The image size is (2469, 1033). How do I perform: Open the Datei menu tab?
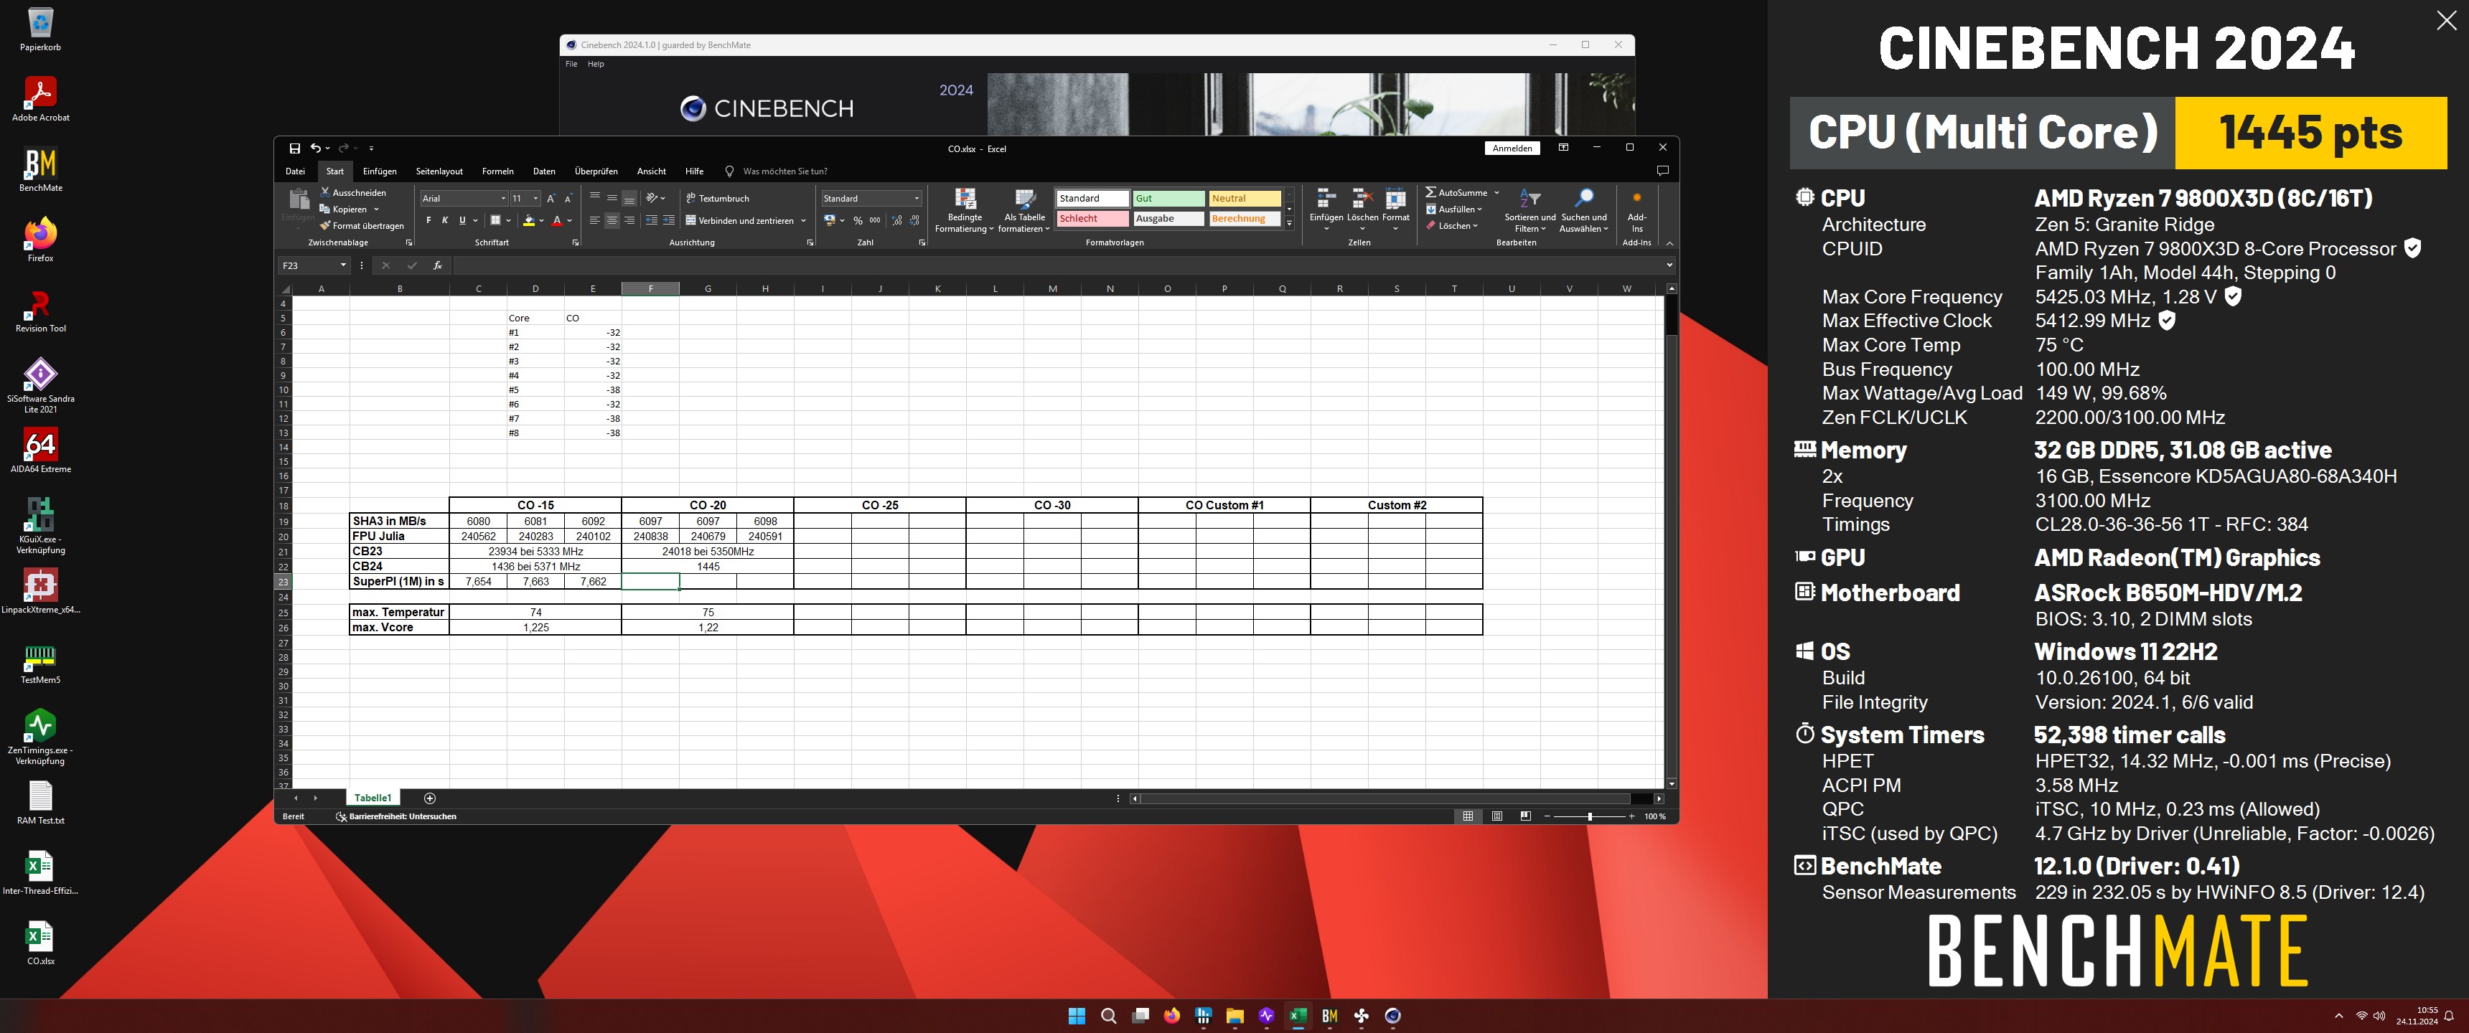point(295,171)
